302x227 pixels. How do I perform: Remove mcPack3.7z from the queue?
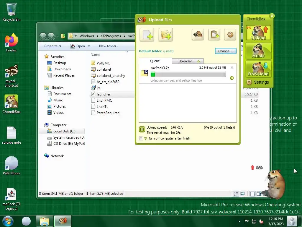[x=232, y=68]
